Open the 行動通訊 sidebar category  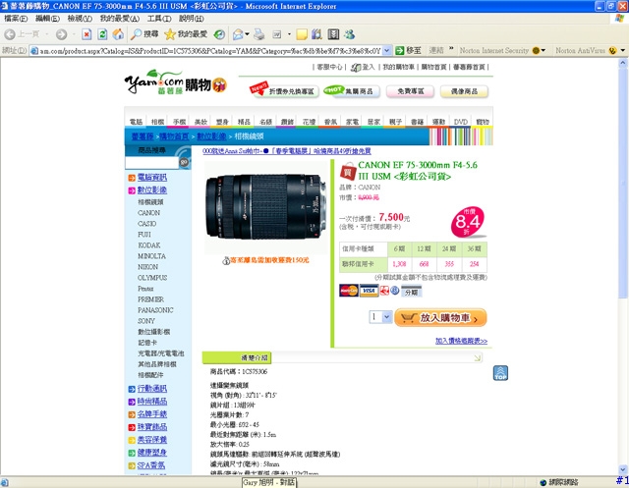pyautogui.click(x=152, y=388)
